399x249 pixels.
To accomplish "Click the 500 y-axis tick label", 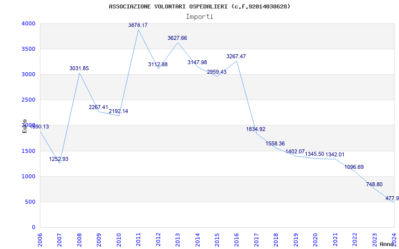I will coord(29,202).
